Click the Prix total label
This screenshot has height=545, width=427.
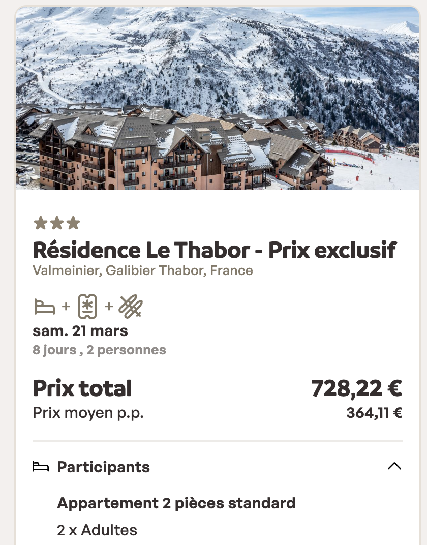click(82, 388)
